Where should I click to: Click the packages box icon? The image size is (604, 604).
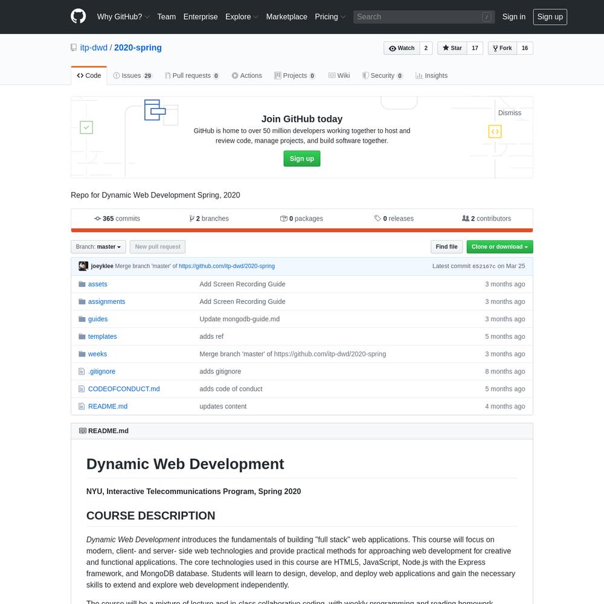283,219
